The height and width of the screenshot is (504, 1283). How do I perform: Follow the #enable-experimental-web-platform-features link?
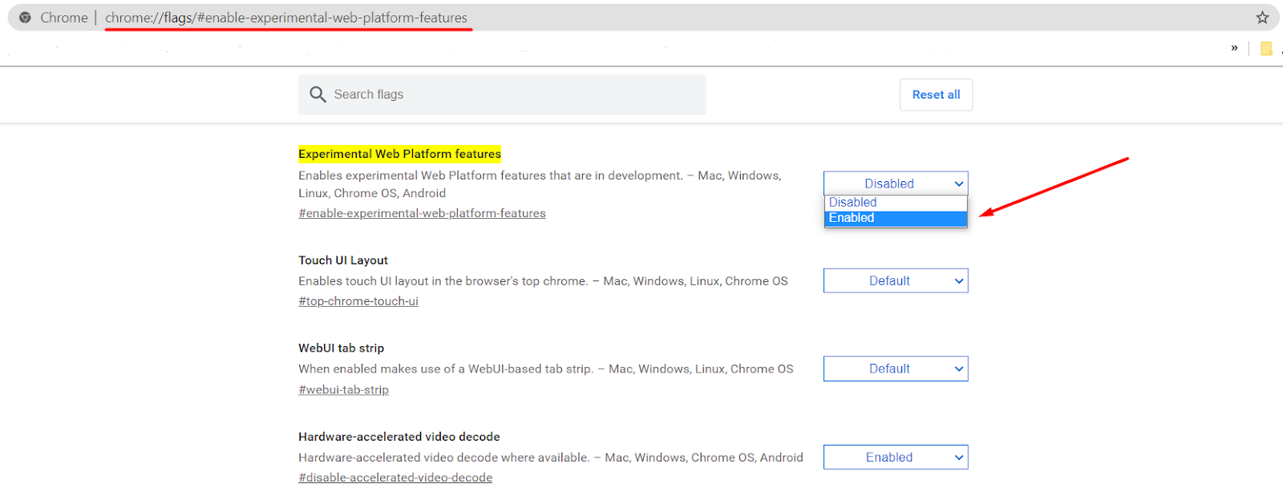(422, 213)
